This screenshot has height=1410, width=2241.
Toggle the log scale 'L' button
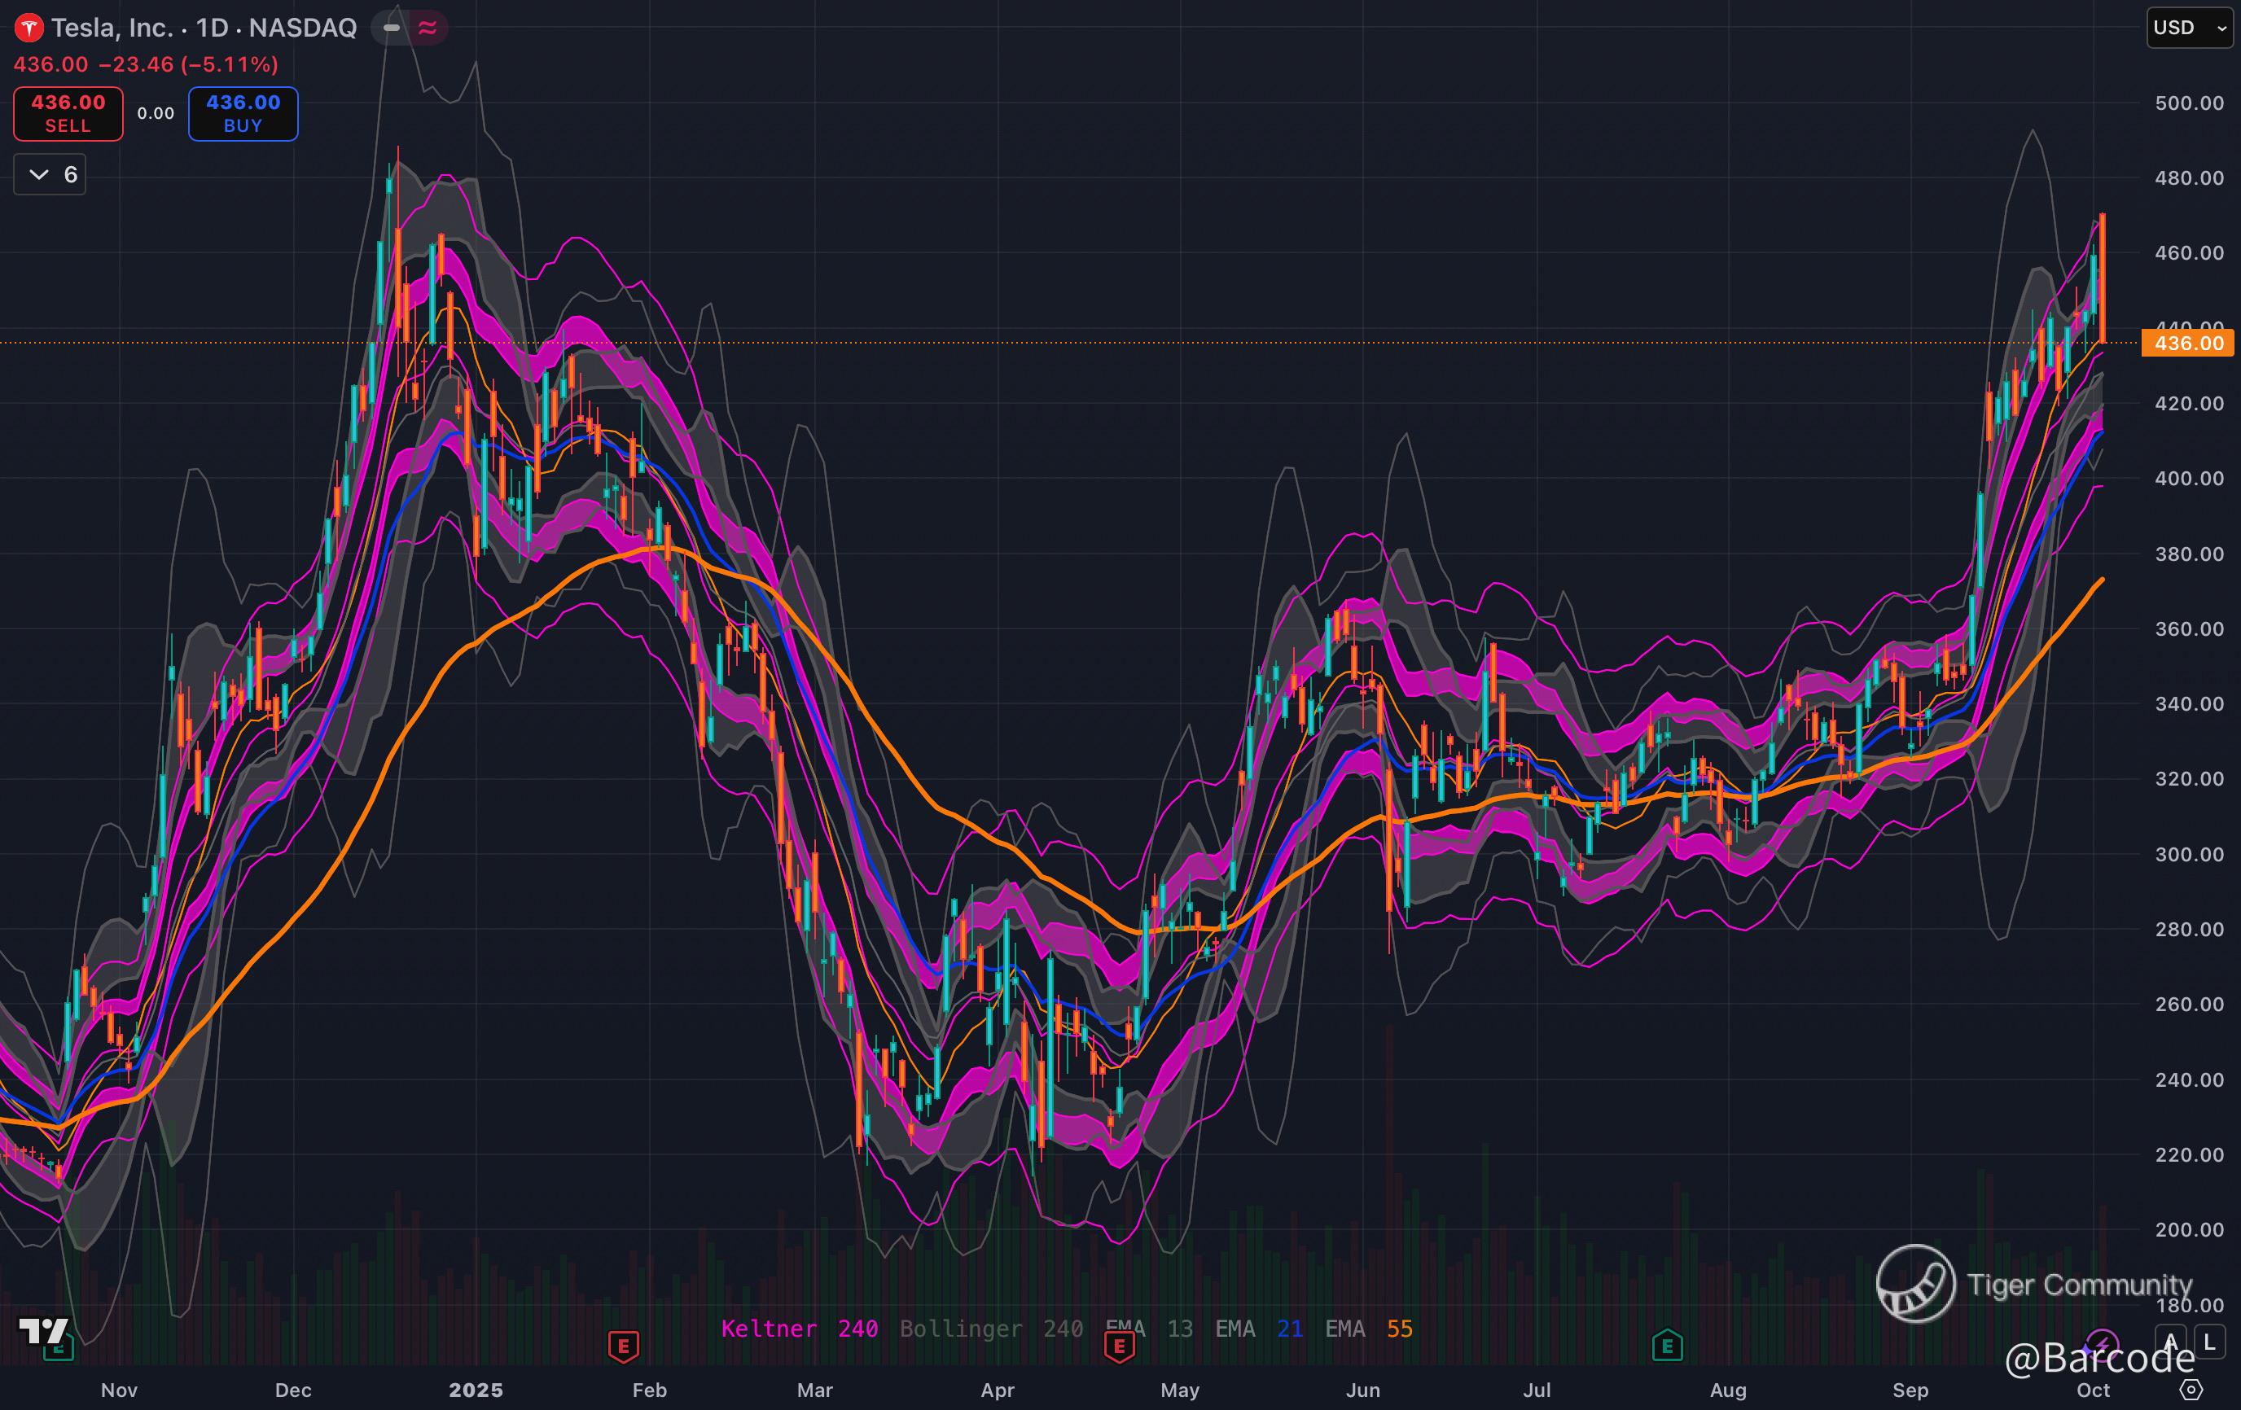click(2209, 1342)
